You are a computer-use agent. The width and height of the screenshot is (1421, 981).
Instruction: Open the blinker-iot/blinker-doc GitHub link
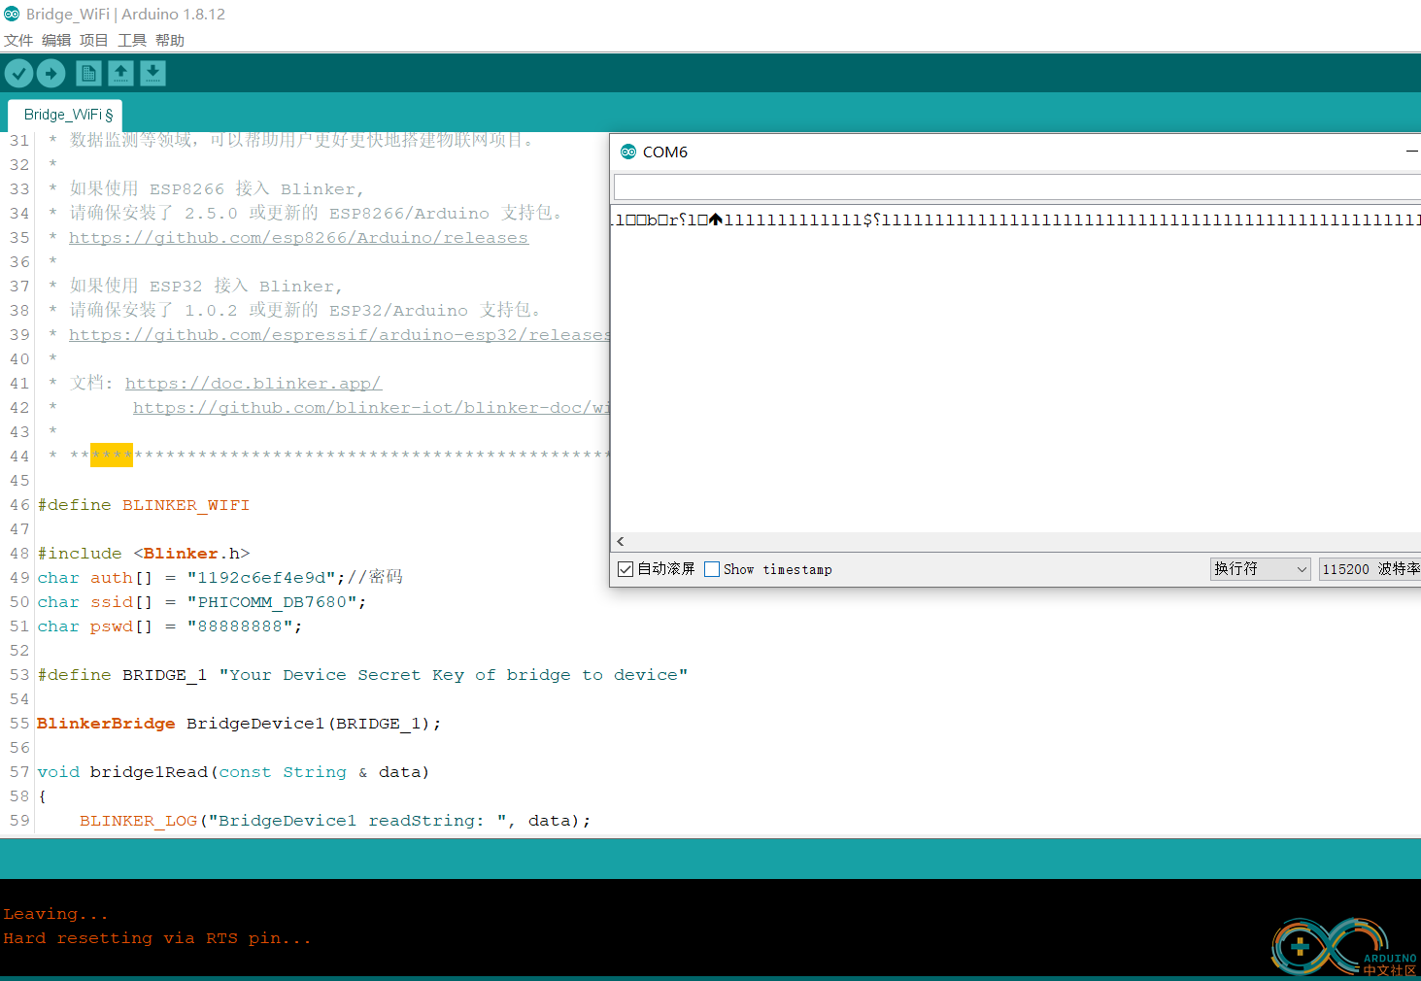(x=371, y=408)
